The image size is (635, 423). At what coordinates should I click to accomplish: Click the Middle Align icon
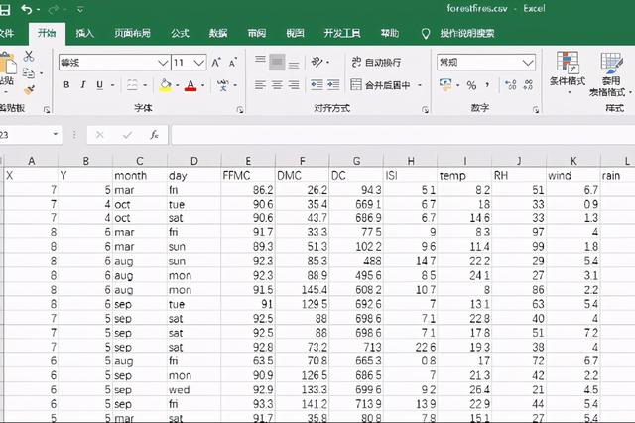277,62
